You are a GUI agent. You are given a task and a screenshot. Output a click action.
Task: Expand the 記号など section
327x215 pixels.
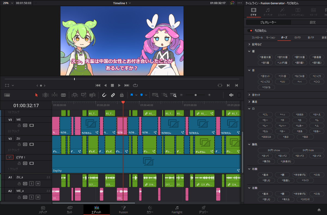[249, 44]
